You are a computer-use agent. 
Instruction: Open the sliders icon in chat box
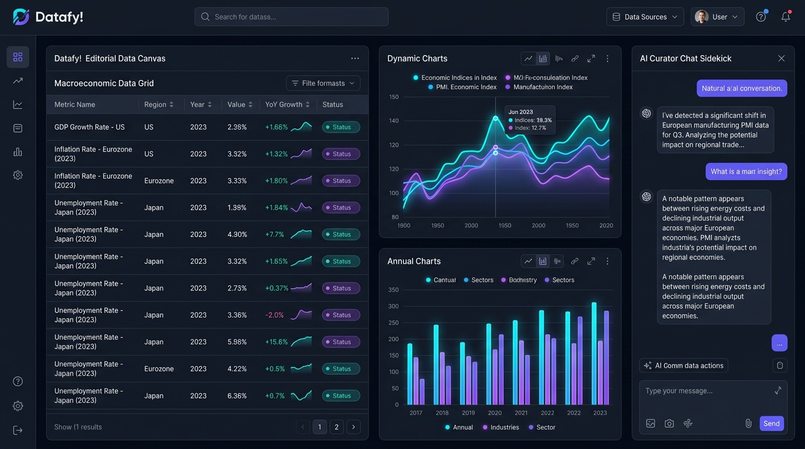[x=688, y=423]
